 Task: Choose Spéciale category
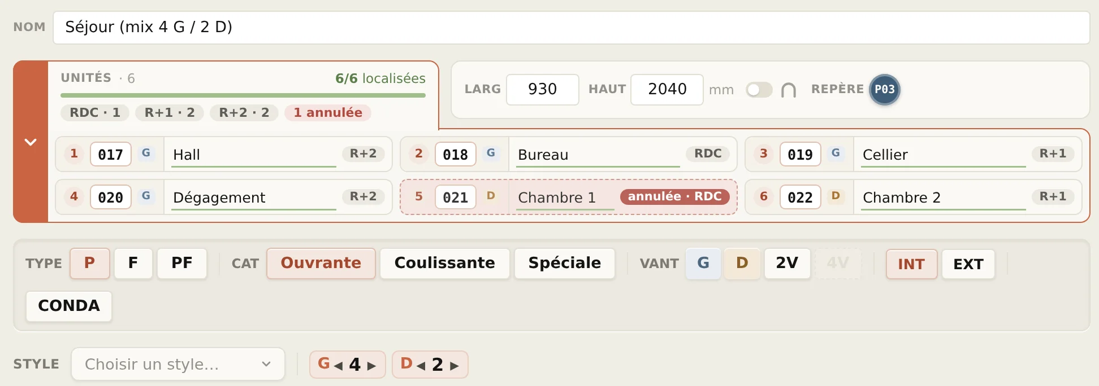click(565, 264)
